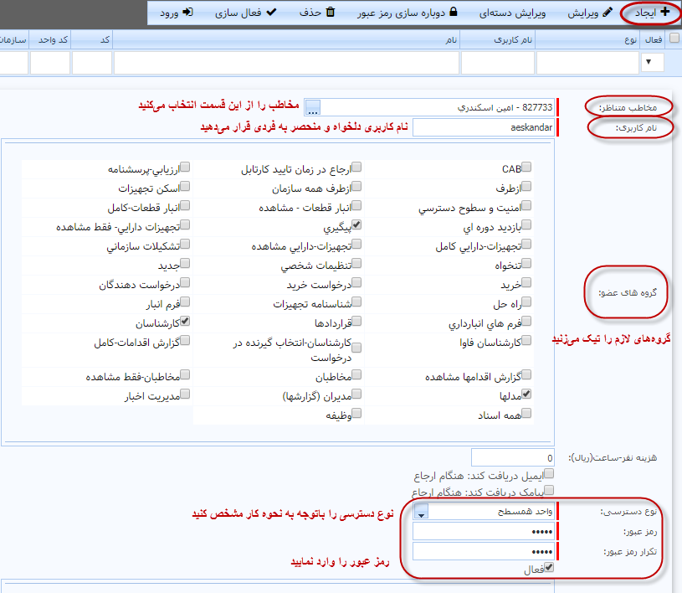Click the دوباره سازی رمز عبور lock icon

[454, 13]
